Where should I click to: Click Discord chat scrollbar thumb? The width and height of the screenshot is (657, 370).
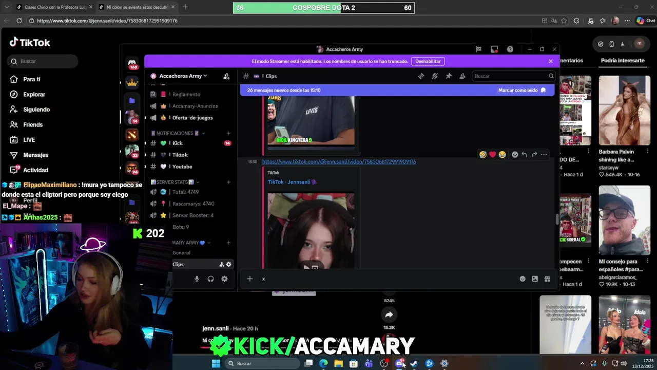click(556, 219)
